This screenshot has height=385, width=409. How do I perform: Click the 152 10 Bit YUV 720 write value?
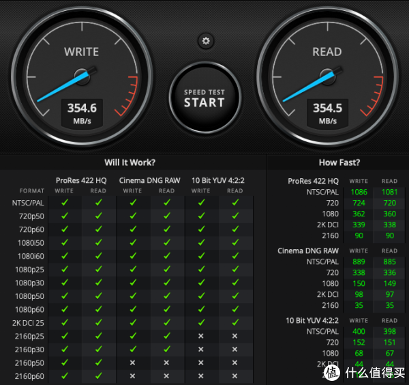(x=359, y=343)
